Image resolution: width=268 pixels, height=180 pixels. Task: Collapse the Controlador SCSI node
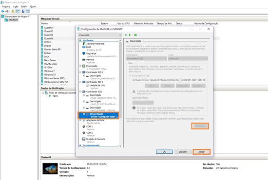point(80,91)
